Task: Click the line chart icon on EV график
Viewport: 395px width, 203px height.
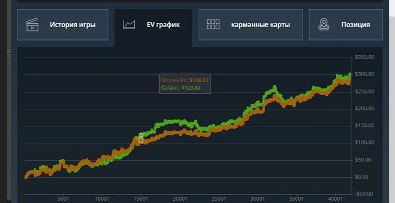Action: [129, 25]
